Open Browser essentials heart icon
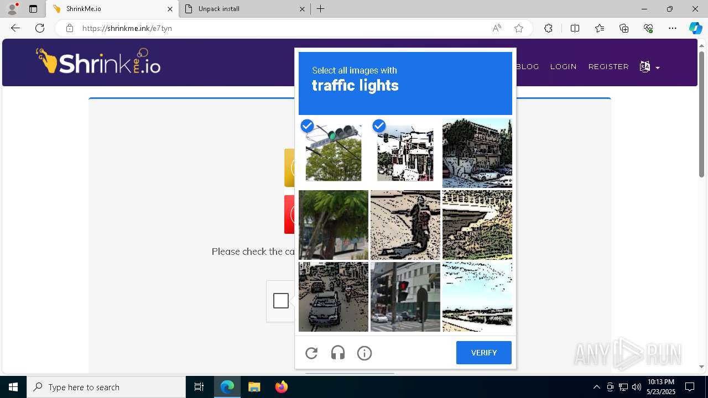This screenshot has width=708, height=398. [x=648, y=28]
